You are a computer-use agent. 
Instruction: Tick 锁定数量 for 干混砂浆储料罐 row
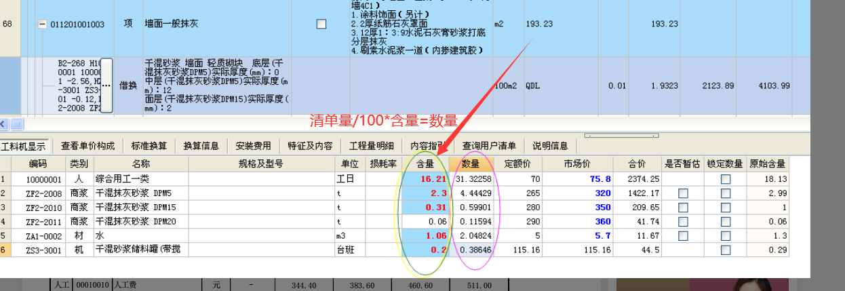click(726, 250)
